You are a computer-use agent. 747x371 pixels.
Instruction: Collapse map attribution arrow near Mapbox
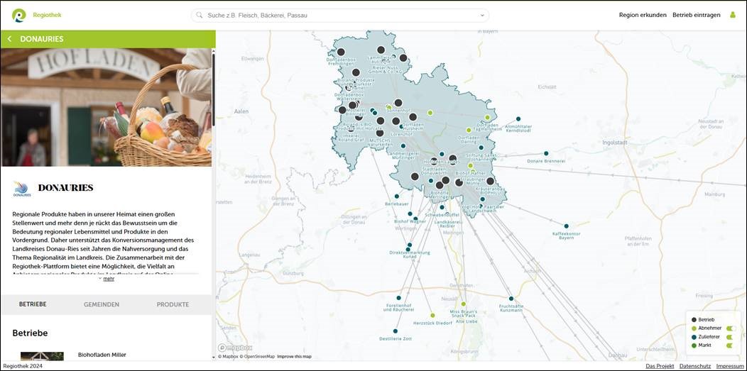coord(214,356)
